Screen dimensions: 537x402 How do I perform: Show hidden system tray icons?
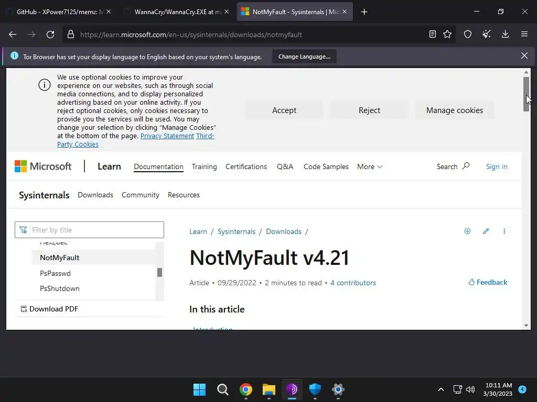441,389
